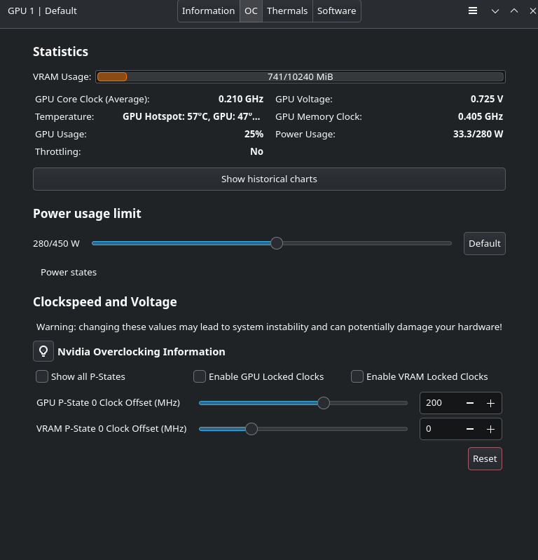538x560 pixels.
Task: Toggle Enable GPU Locked Clocks checkbox
Action: [x=200, y=376]
